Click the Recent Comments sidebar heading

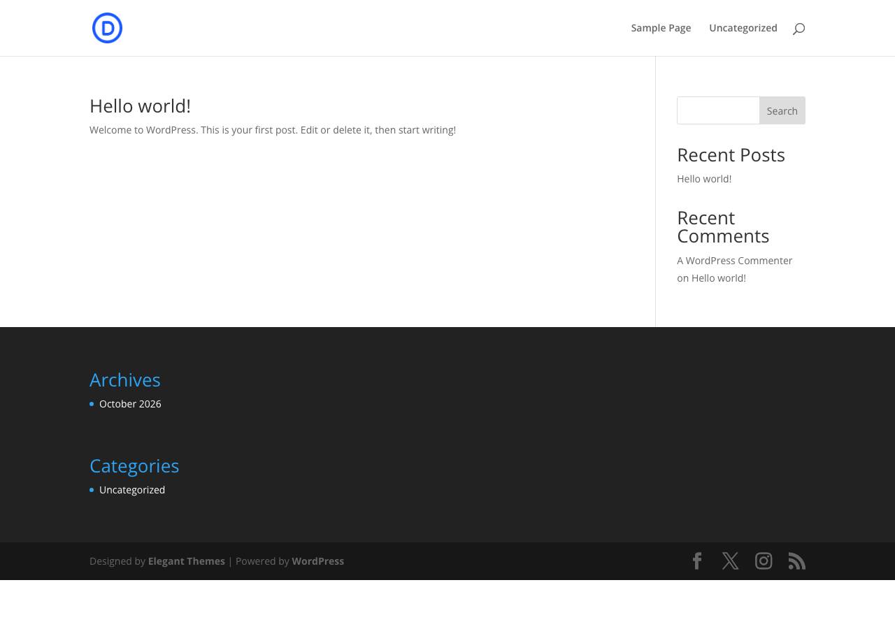tap(723, 226)
